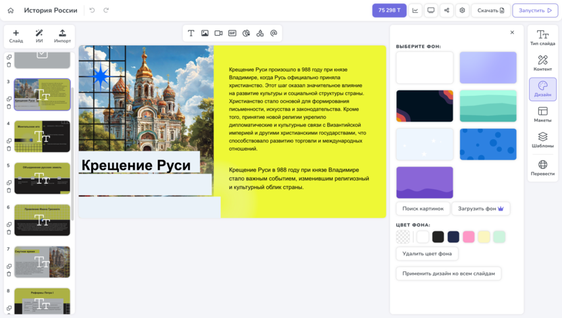Select the plain white background
This screenshot has height=318, width=562.
(x=425, y=68)
